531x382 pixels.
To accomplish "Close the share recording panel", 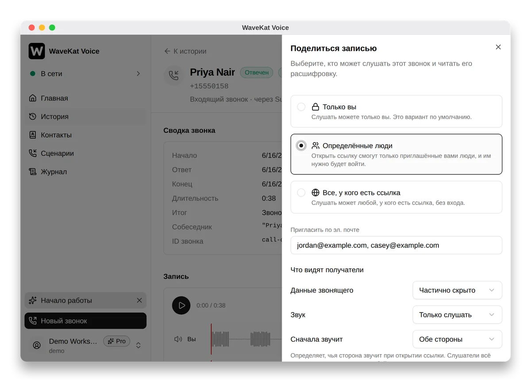I will coord(498,47).
